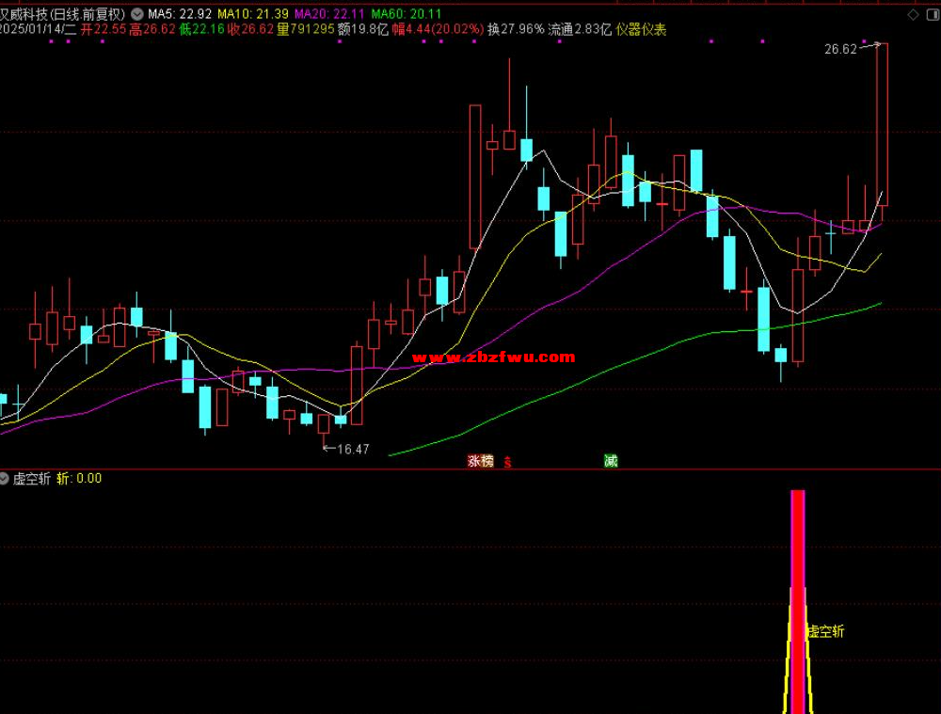This screenshot has width=941, height=714.
Task: Click the 虚空斩 indicator name in subpanel header
Action: [x=32, y=478]
